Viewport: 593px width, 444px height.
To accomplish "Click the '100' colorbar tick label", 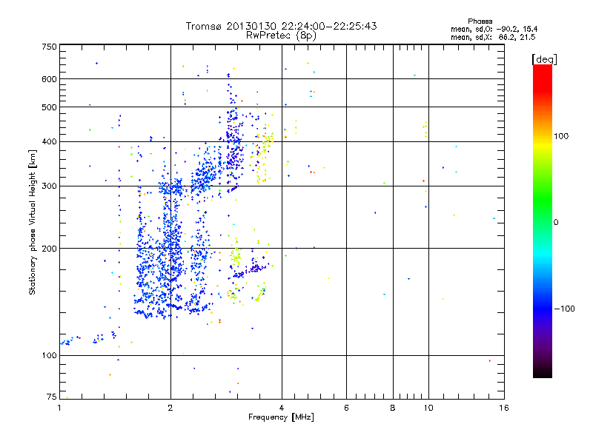I will (561, 136).
